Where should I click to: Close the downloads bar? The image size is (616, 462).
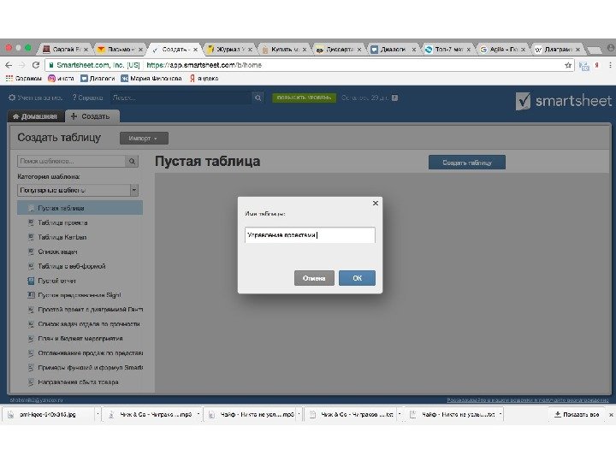[x=611, y=414]
